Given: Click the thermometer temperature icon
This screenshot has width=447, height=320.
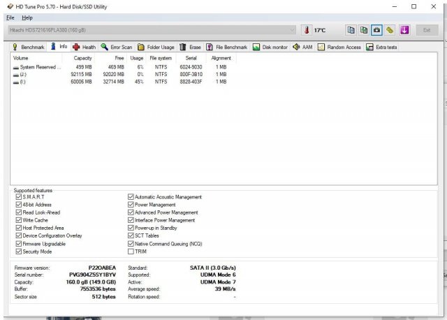Looking at the screenshot, I should point(306,31).
